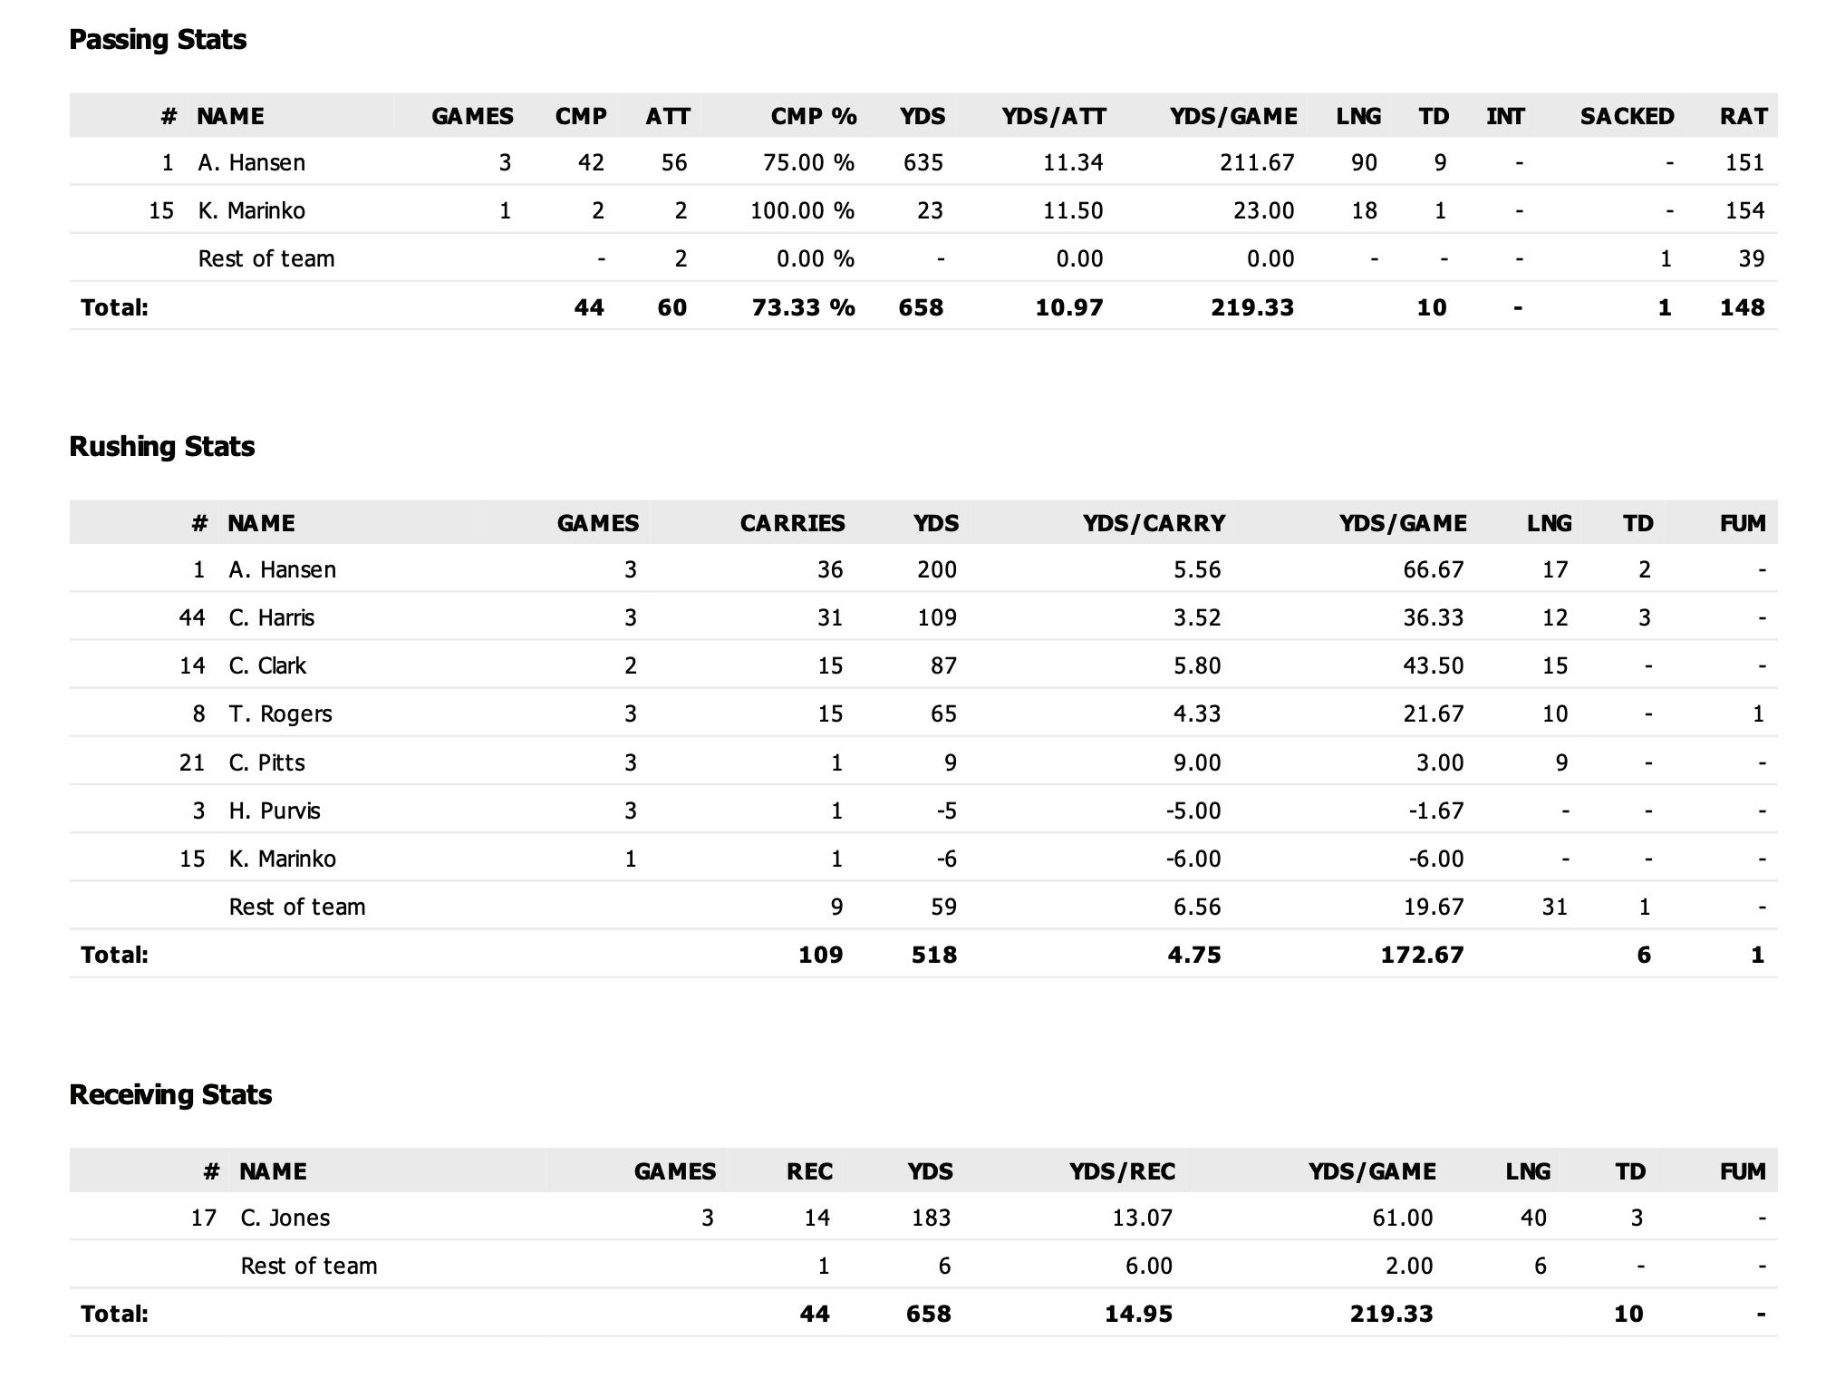1845x1398 pixels.
Task: Sort Receiving Stats by REC column
Action: (809, 1171)
